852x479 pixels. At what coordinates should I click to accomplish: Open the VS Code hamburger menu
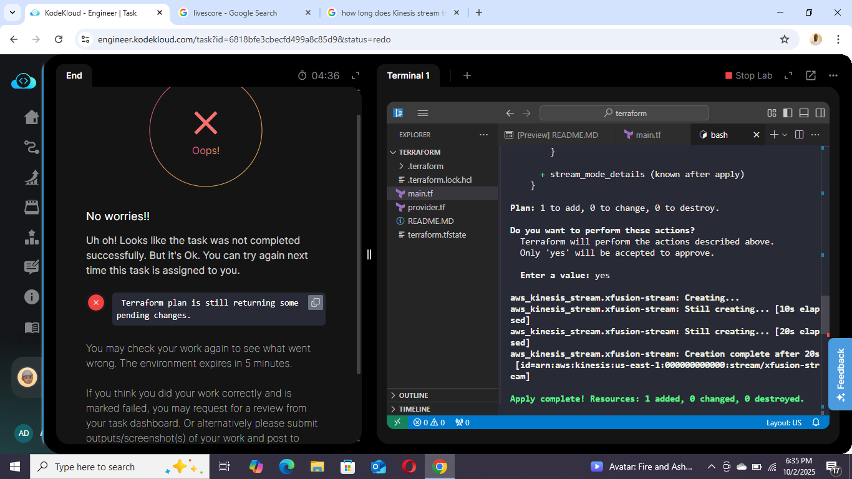pyautogui.click(x=422, y=113)
